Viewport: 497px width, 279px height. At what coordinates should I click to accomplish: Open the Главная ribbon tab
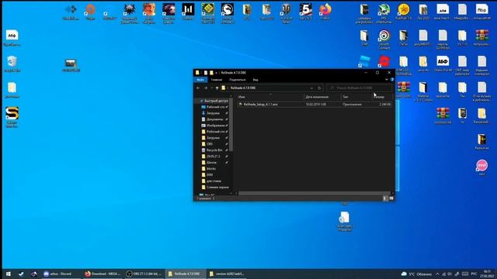pyautogui.click(x=217, y=80)
